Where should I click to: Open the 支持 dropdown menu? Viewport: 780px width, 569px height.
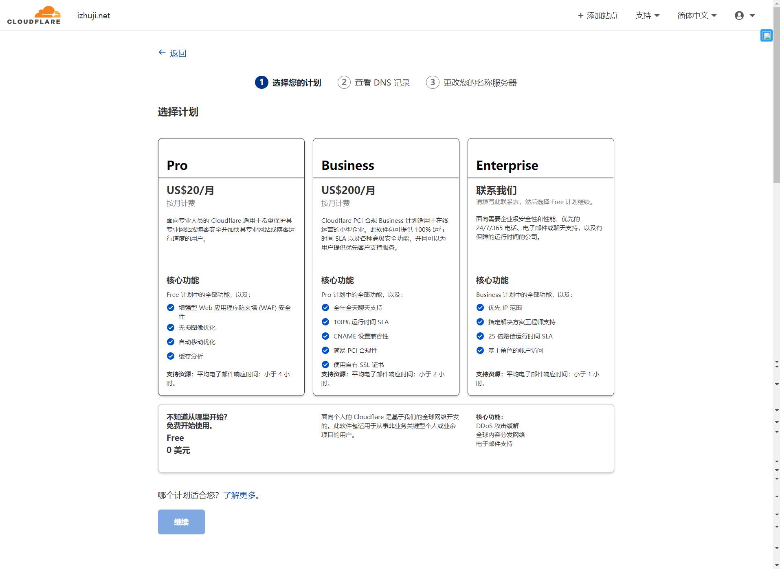click(647, 15)
